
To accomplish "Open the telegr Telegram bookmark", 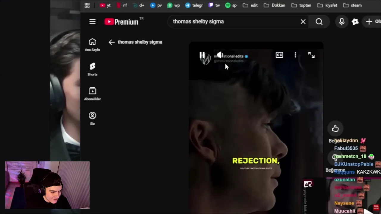I will pos(194,5).
